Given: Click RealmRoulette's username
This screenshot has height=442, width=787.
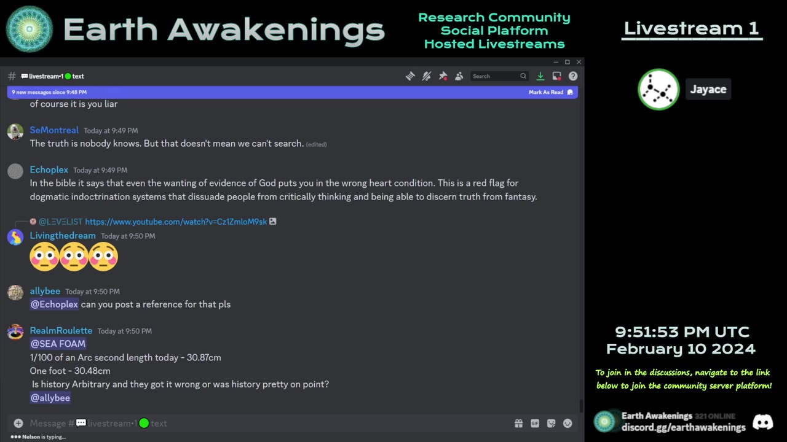Looking at the screenshot, I should click(61, 331).
